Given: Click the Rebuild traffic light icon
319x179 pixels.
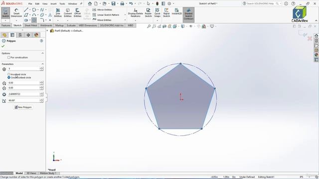Looking at the screenshot, I should pos(158,3).
